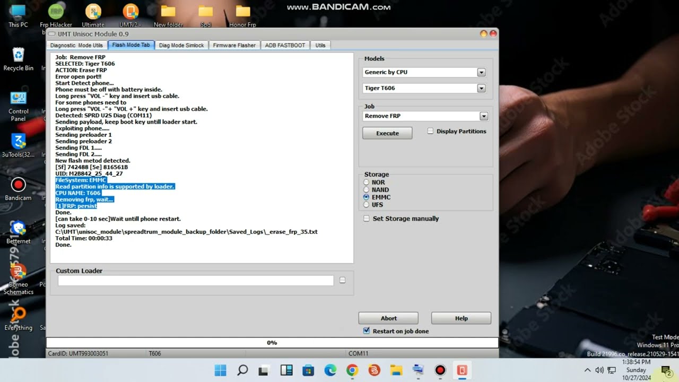Click the Help button
This screenshot has height=382, width=679.
(x=461, y=318)
